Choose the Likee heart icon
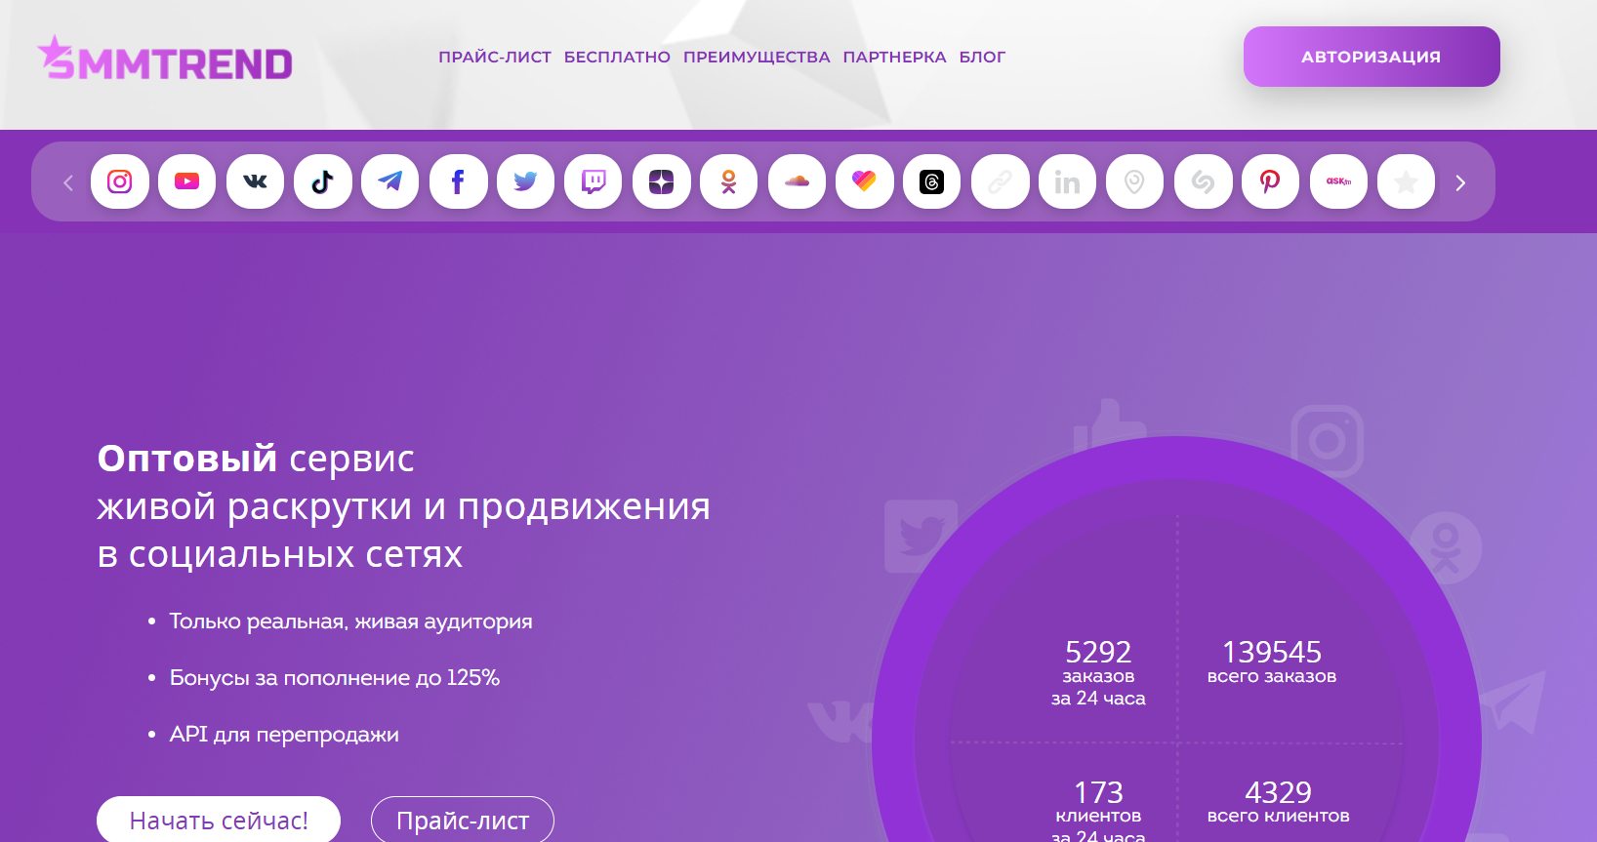 (x=864, y=181)
